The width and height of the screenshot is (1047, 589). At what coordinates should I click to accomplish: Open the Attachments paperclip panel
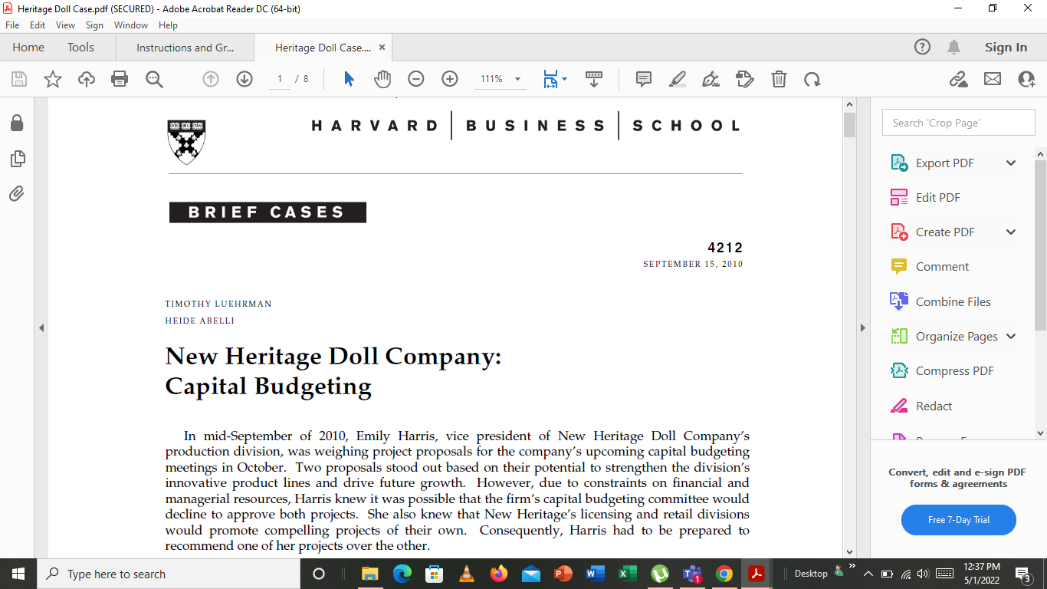17,193
